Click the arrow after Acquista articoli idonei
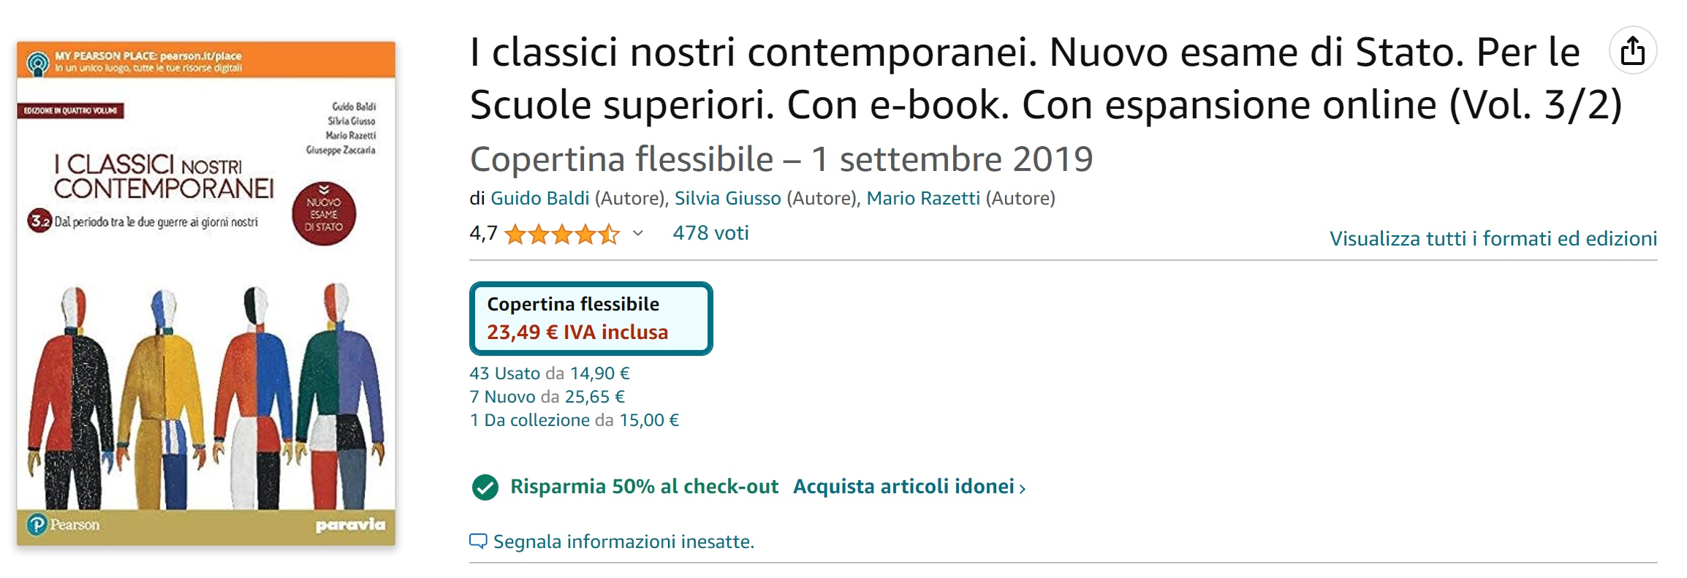Image resolution: width=1687 pixels, height=578 pixels. point(1023,489)
